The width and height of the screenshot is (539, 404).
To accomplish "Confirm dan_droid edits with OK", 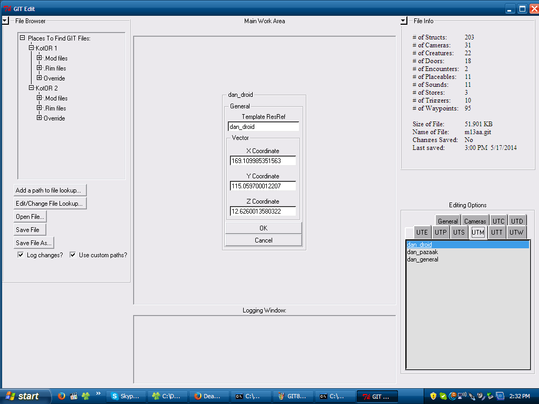I will (263, 228).
